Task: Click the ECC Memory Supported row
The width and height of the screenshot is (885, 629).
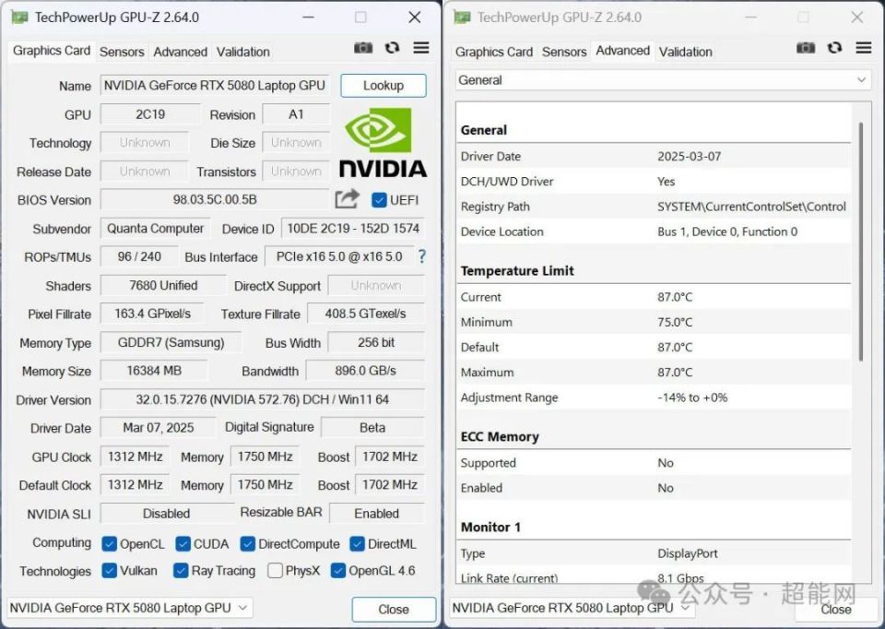Action: pyautogui.click(x=654, y=463)
